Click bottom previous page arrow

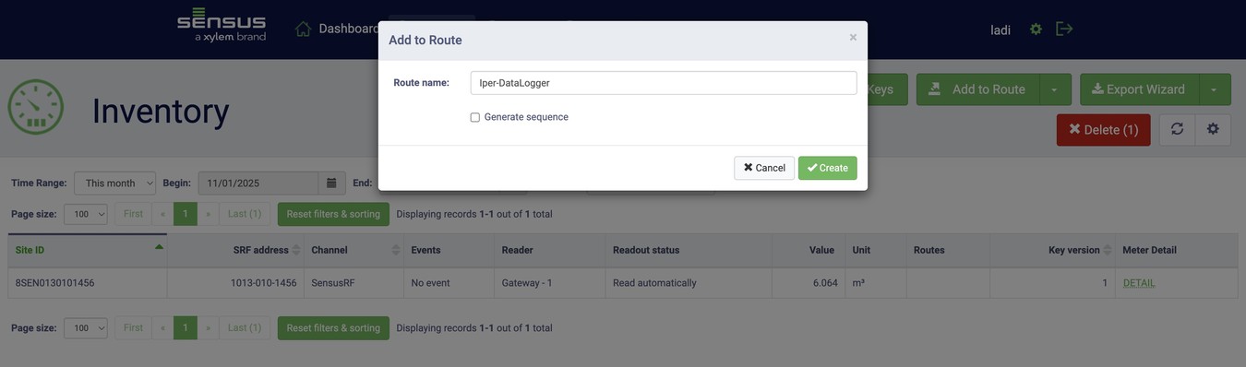pos(163,328)
